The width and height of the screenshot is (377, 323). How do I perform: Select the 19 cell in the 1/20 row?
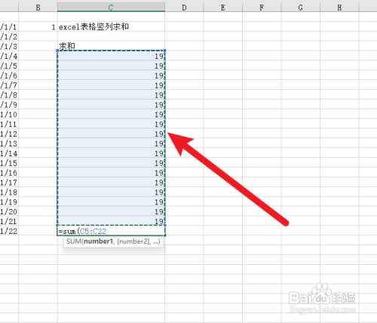(x=111, y=211)
